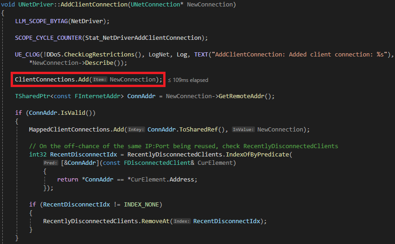Click SCOPE_CYCLE_COUNTER macro
This screenshot has height=244, width=395.
48,38
